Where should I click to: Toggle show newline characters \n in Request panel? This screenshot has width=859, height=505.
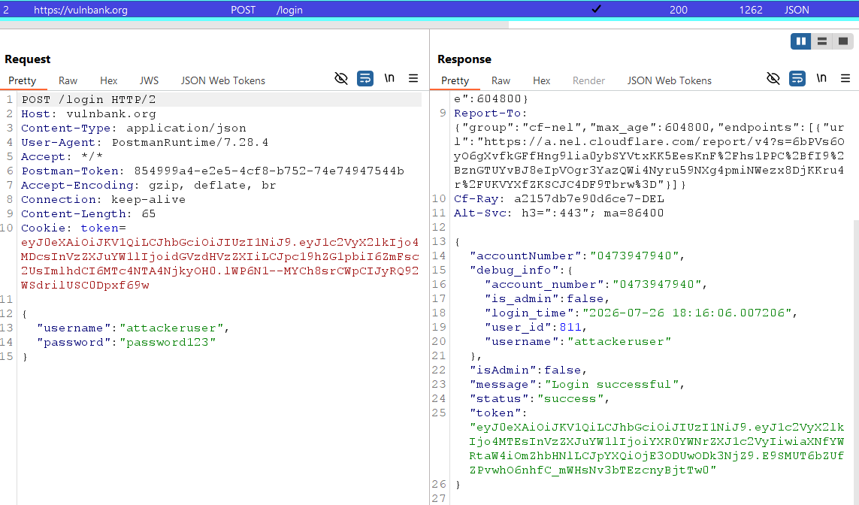tap(389, 77)
